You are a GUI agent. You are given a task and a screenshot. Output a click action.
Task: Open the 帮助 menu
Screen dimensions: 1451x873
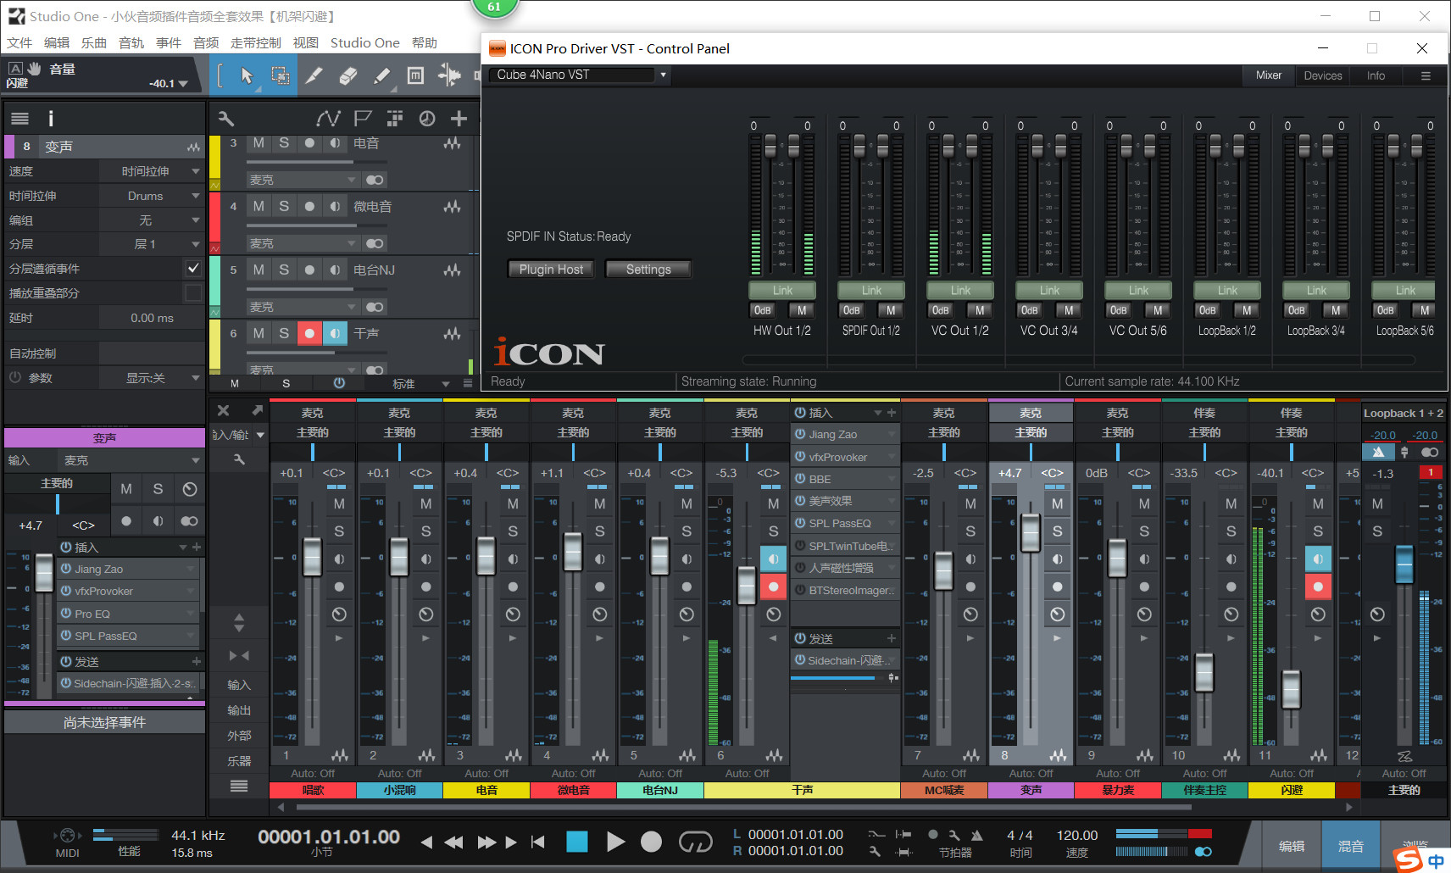(425, 42)
